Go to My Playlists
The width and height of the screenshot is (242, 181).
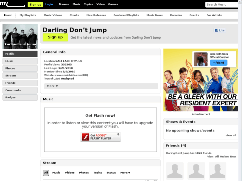coord(28,15)
